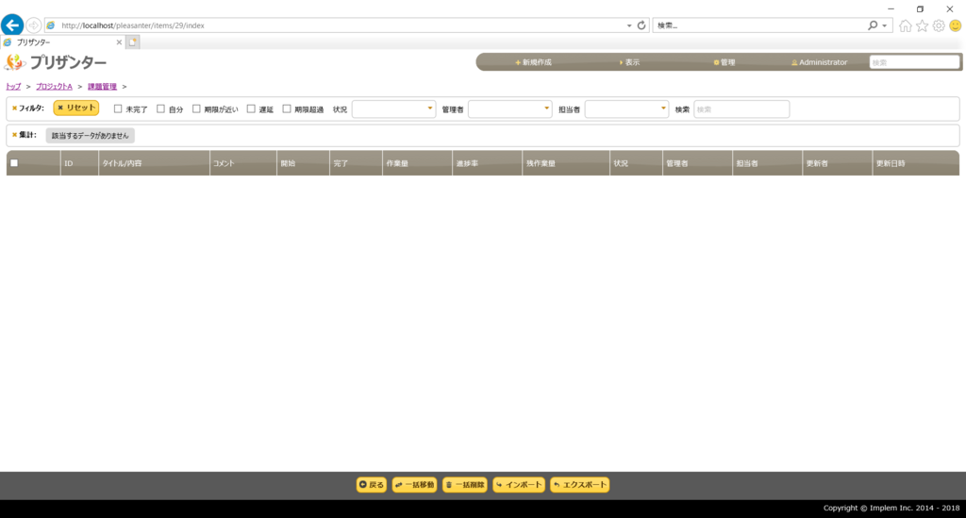Open the 管理者 filter dropdown
The width and height of the screenshot is (966, 518).
(510, 109)
